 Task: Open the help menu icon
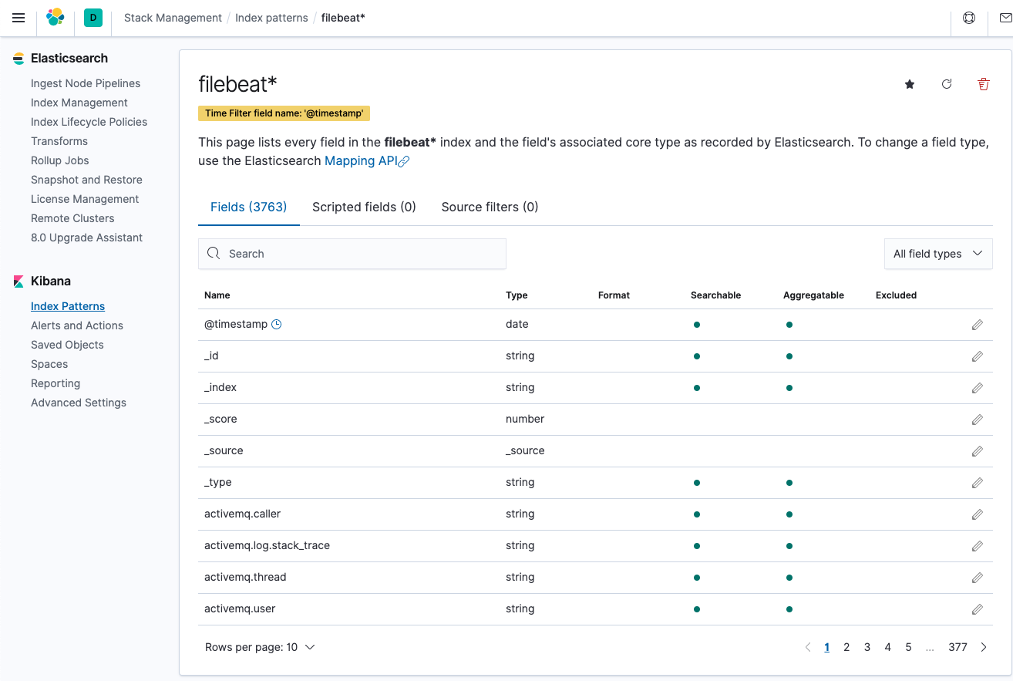(x=969, y=18)
